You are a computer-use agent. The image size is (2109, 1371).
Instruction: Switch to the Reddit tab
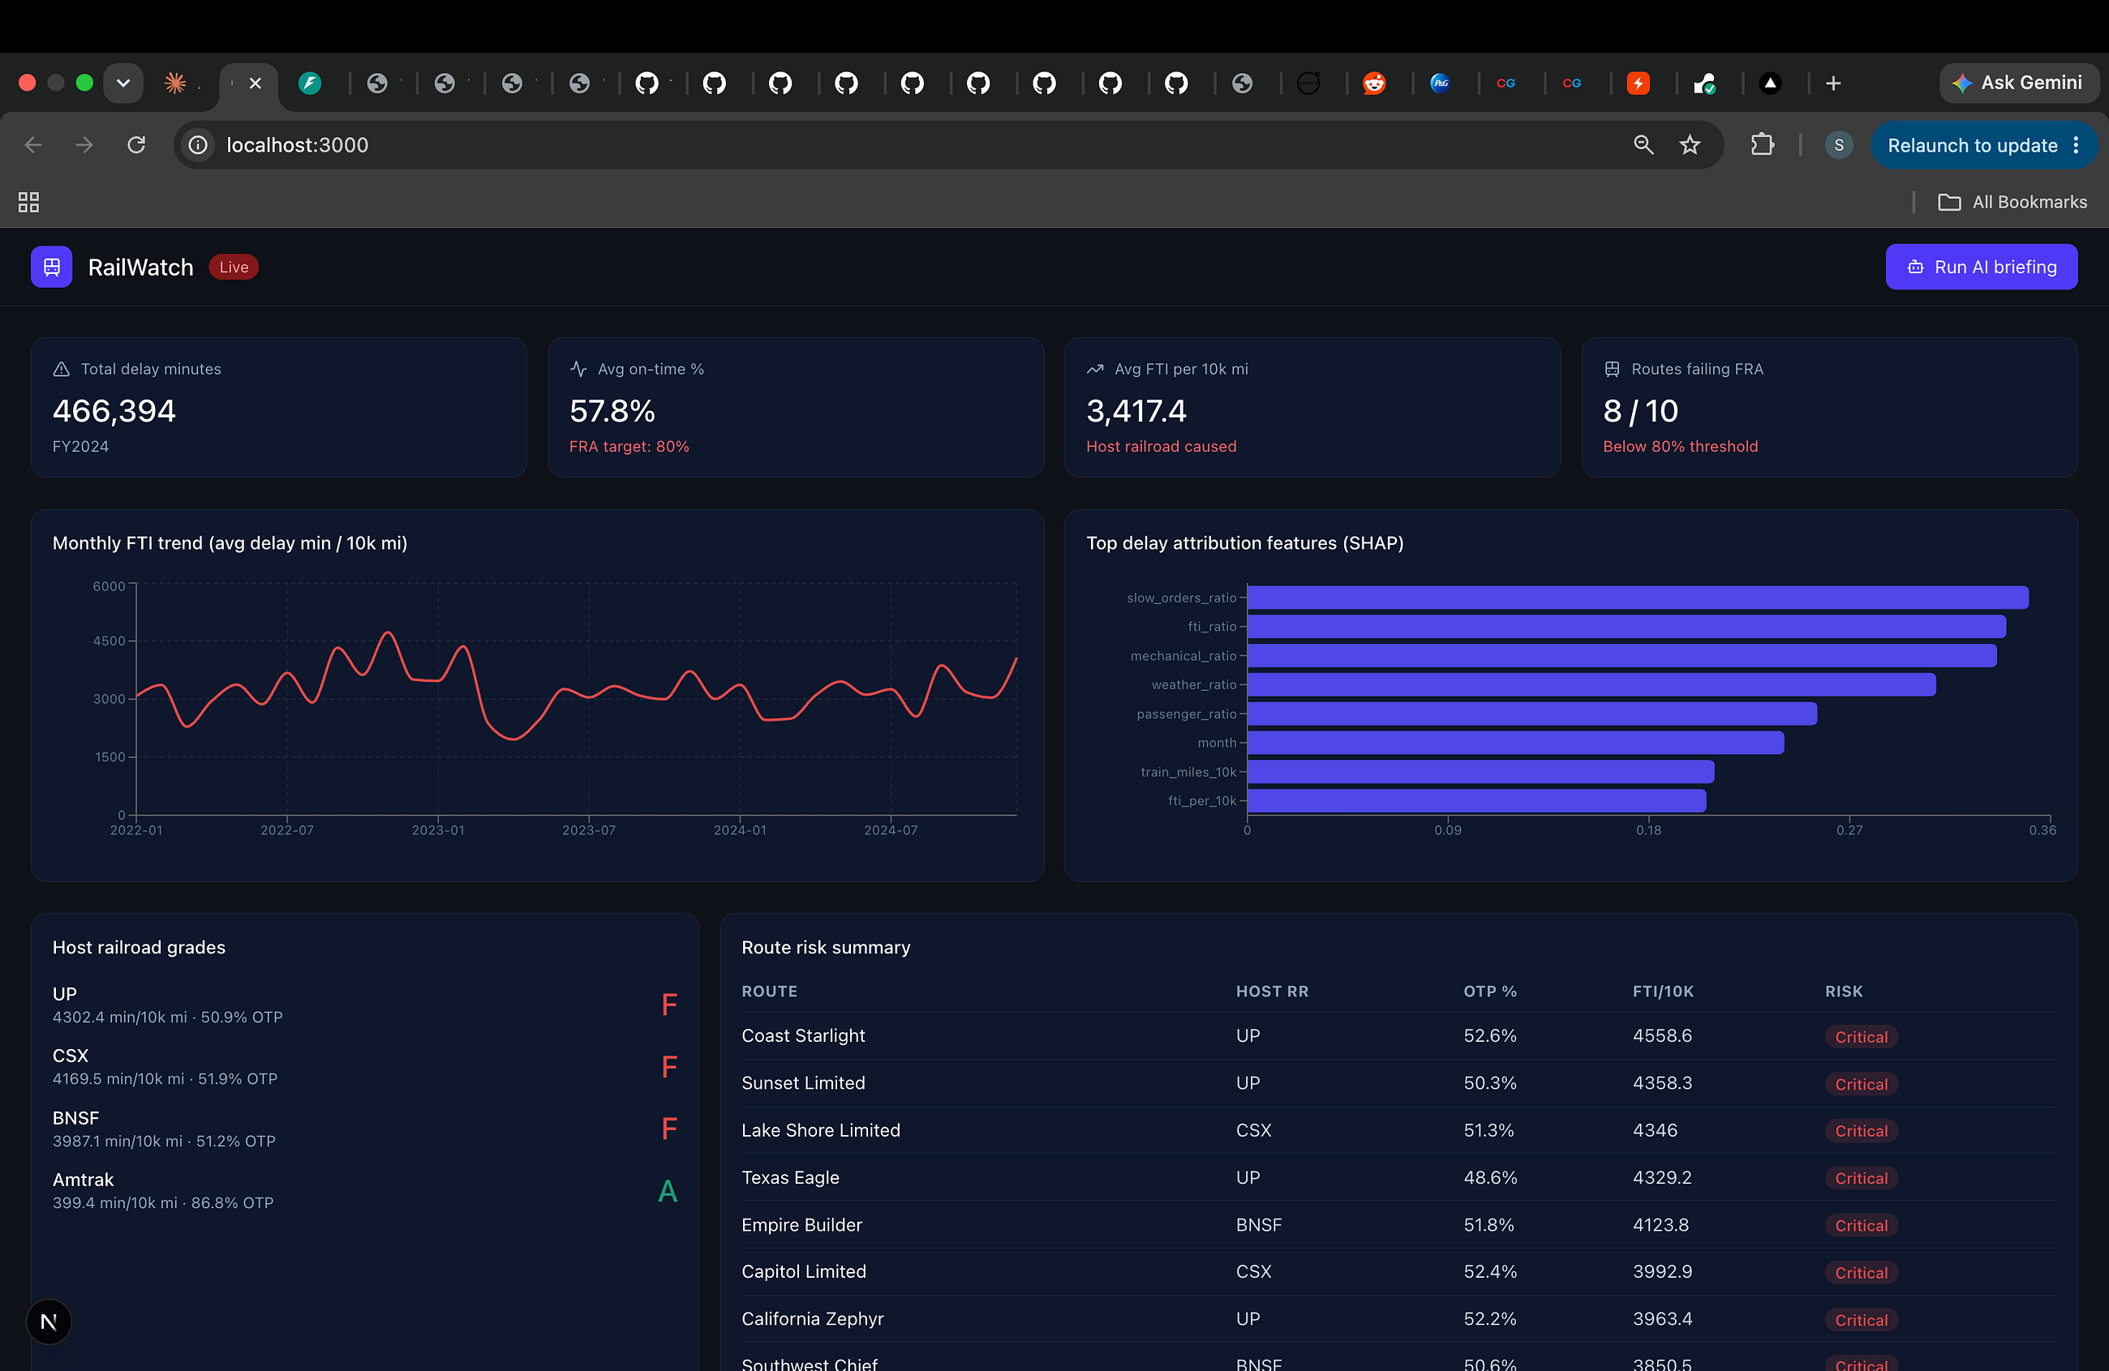coord(1373,83)
